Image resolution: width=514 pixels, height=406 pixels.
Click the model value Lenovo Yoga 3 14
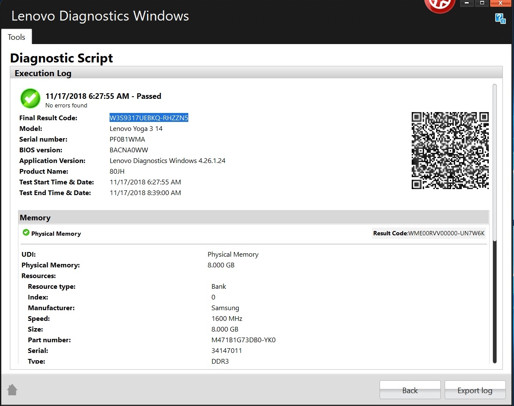(x=136, y=128)
